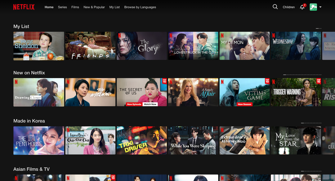Click the green profile avatar
Screen dimensions: 335x181
point(313,7)
